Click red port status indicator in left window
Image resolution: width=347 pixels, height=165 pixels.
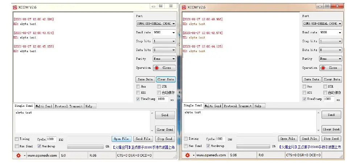157,68
